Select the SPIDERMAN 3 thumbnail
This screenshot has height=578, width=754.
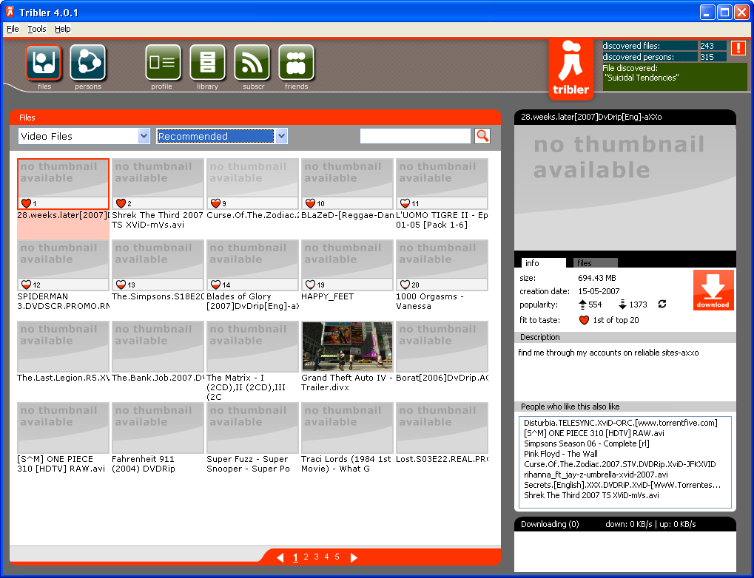click(x=63, y=265)
